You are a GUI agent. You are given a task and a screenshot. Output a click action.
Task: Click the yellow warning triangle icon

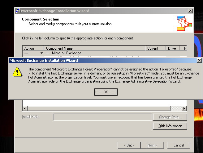[x=16, y=72]
